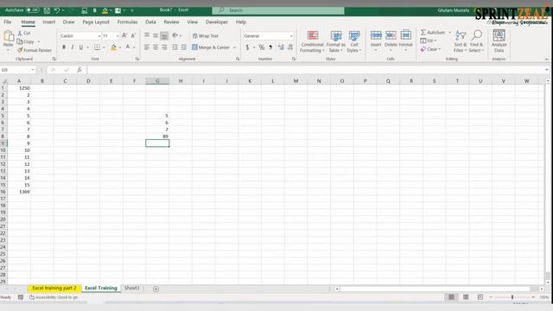Toggle Center alignment icon
553x311 pixels.
(x=156, y=47)
